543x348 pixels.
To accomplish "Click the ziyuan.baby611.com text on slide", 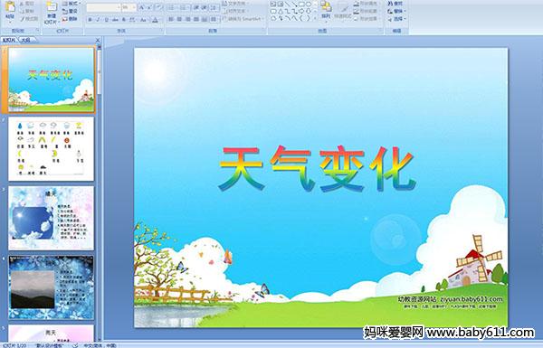I will tap(472, 299).
